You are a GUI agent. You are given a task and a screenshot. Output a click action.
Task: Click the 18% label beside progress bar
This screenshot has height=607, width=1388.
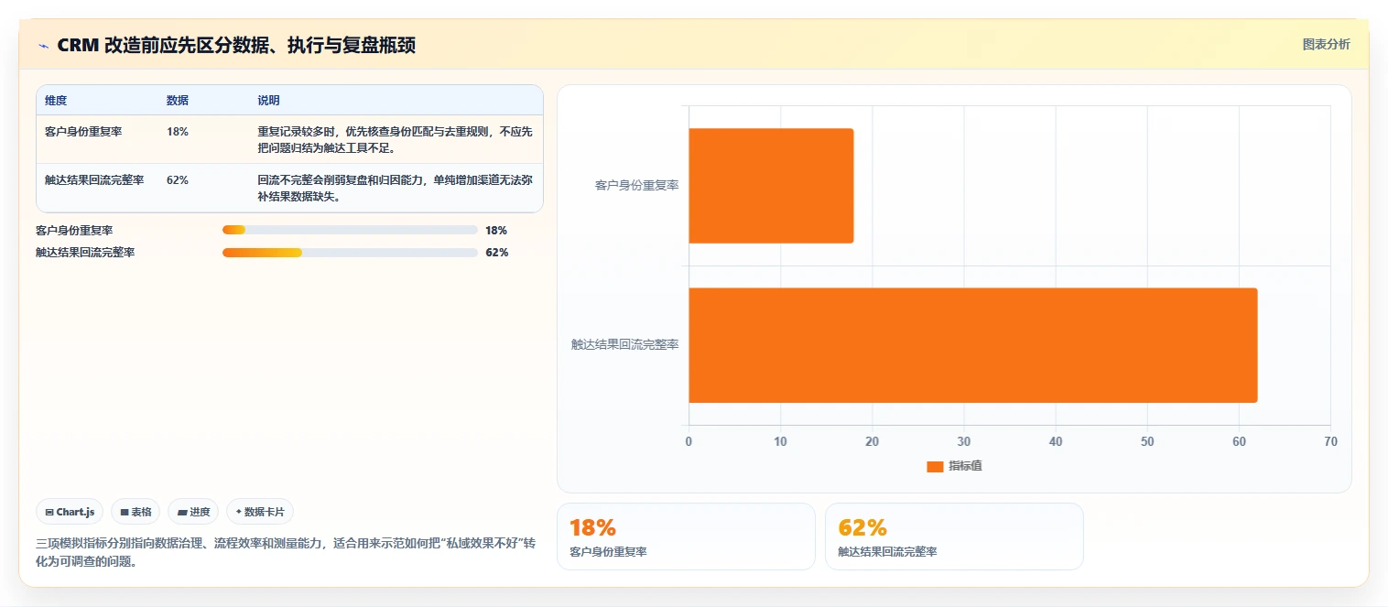(496, 230)
